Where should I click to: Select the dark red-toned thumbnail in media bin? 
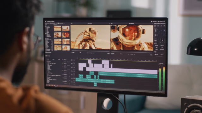tap(66, 35)
